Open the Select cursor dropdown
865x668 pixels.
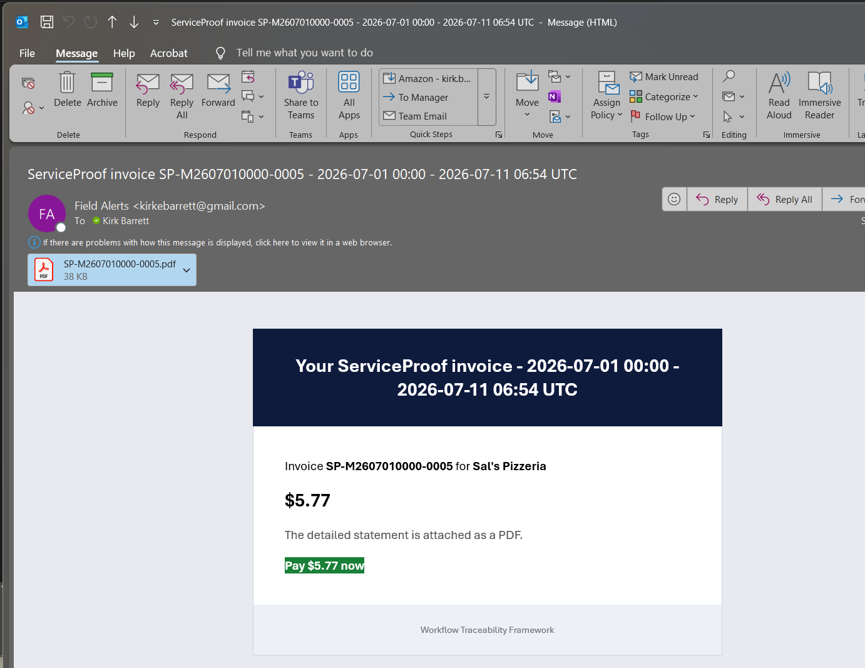tap(734, 116)
